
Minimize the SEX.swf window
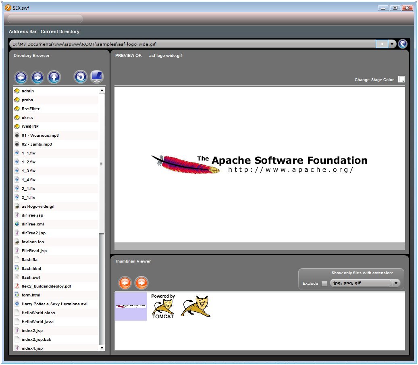coord(383,8)
